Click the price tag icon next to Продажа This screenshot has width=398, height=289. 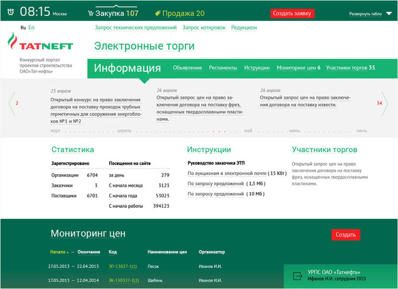pyautogui.click(x=157, y=13)
